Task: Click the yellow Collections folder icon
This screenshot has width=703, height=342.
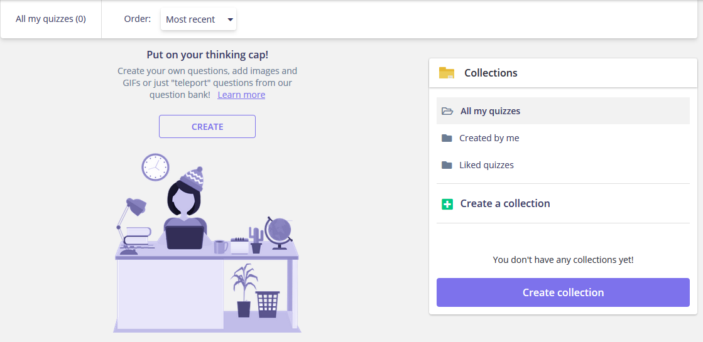Action: [x=447, y=73]
